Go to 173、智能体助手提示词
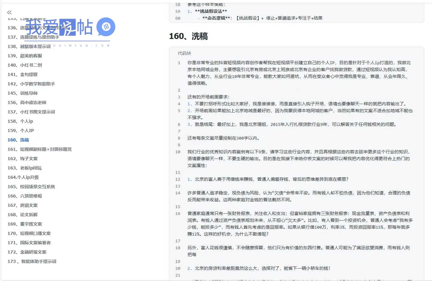The image size is (432, 281). coord(32,261)
